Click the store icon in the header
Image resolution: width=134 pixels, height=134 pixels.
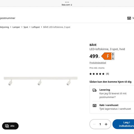click(x=129, y=18)
